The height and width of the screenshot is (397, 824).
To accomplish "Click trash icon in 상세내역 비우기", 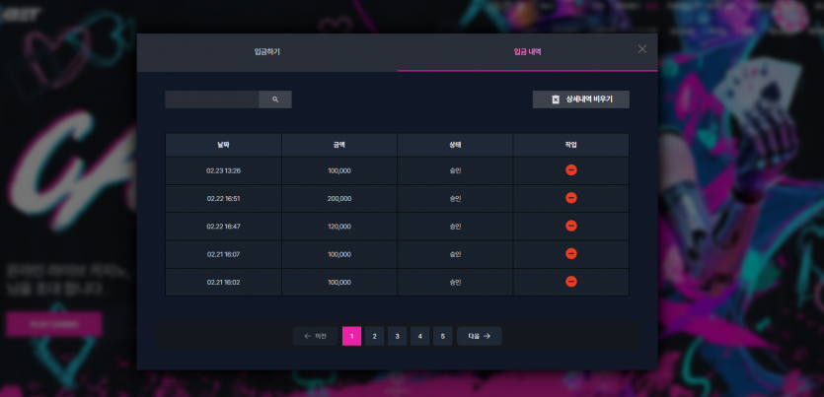I will click(556, 99).
